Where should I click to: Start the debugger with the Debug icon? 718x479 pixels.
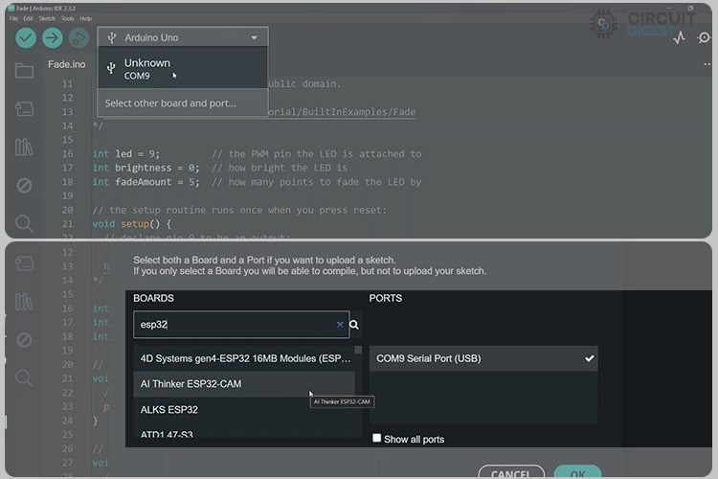tap(79, 38)
